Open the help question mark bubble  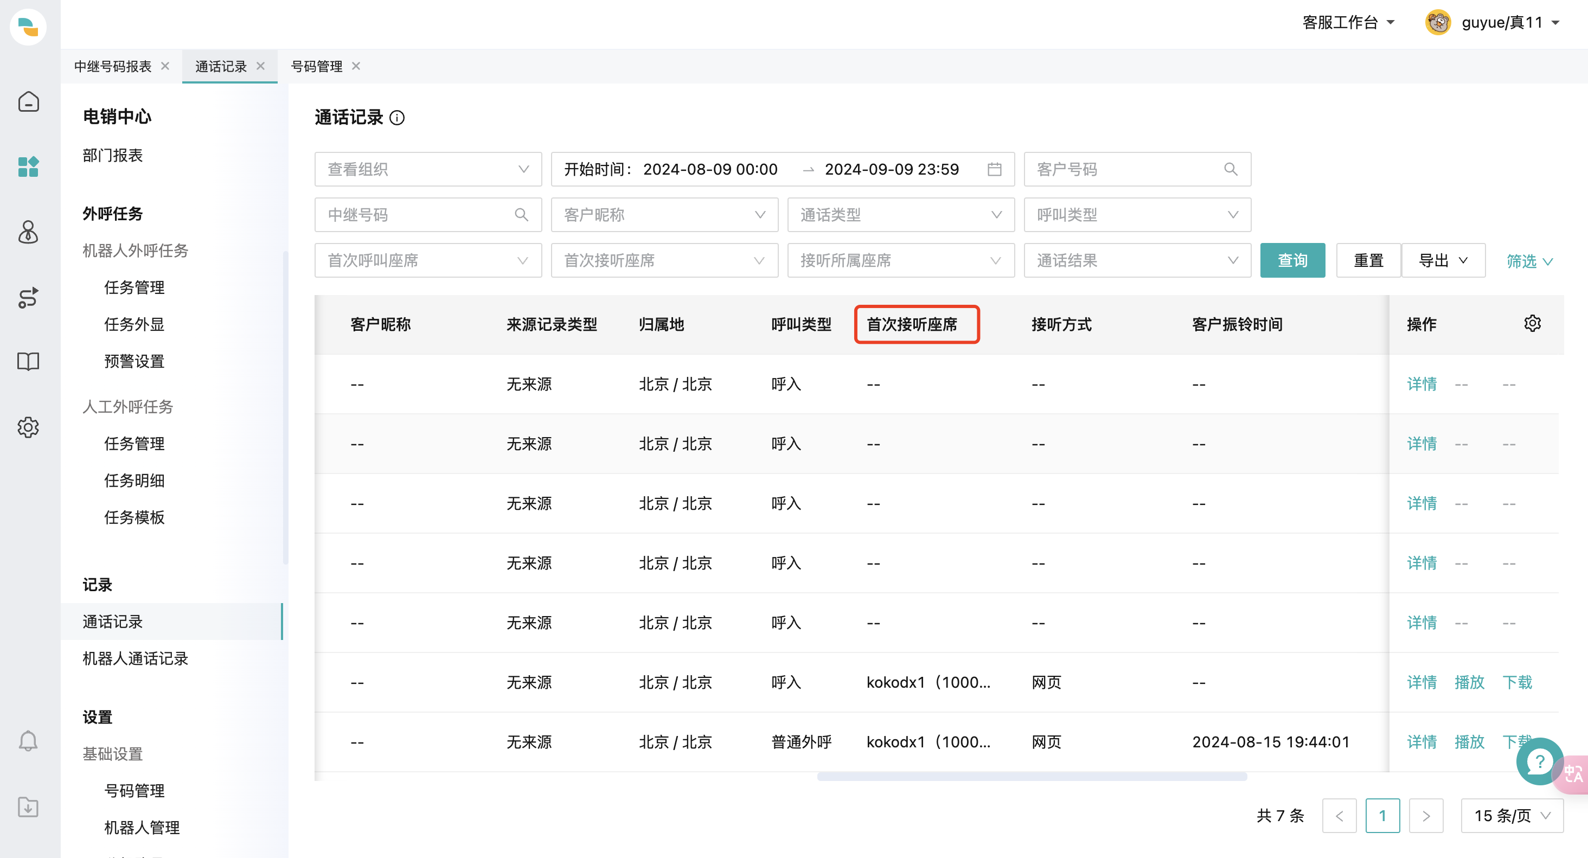point(1539,761)
